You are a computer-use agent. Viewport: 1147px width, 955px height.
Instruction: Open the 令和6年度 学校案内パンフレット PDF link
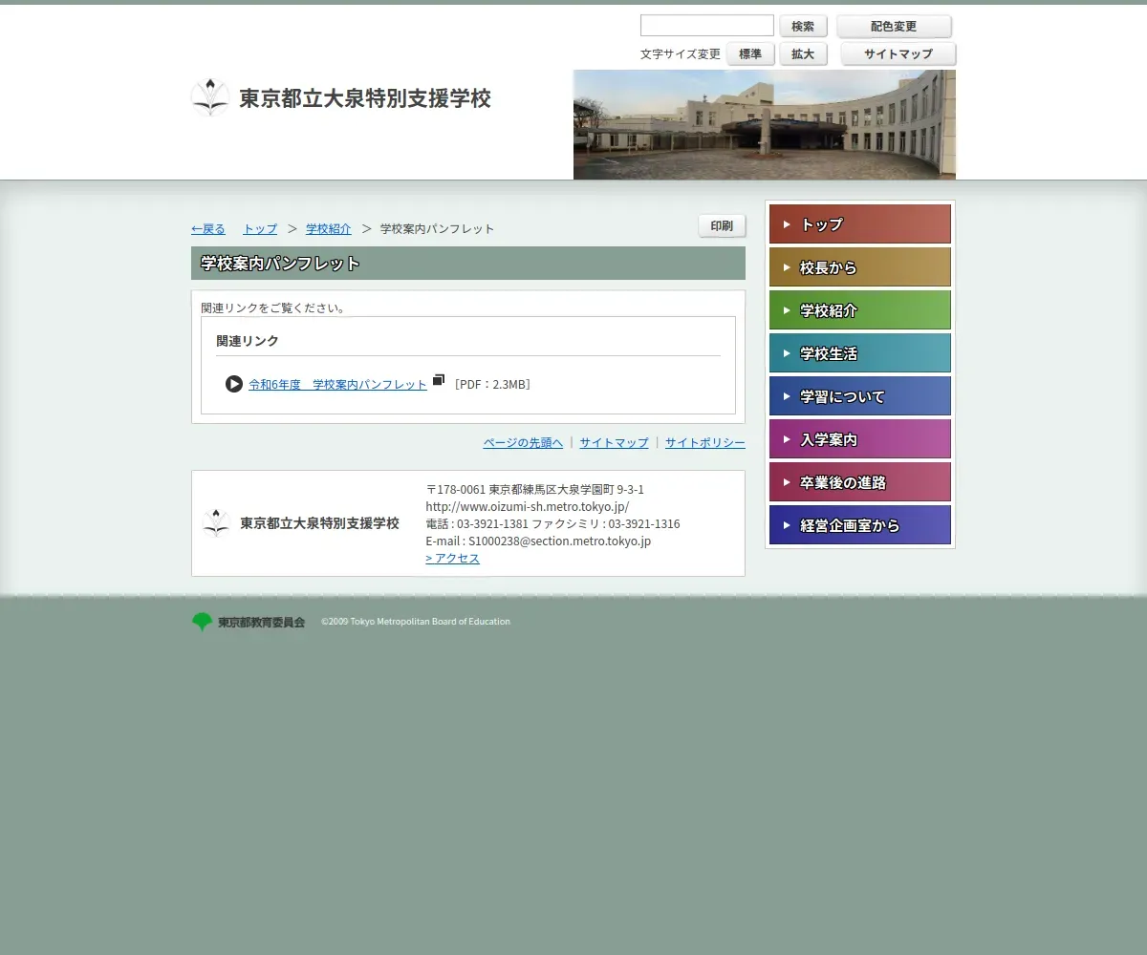[337, 384]
